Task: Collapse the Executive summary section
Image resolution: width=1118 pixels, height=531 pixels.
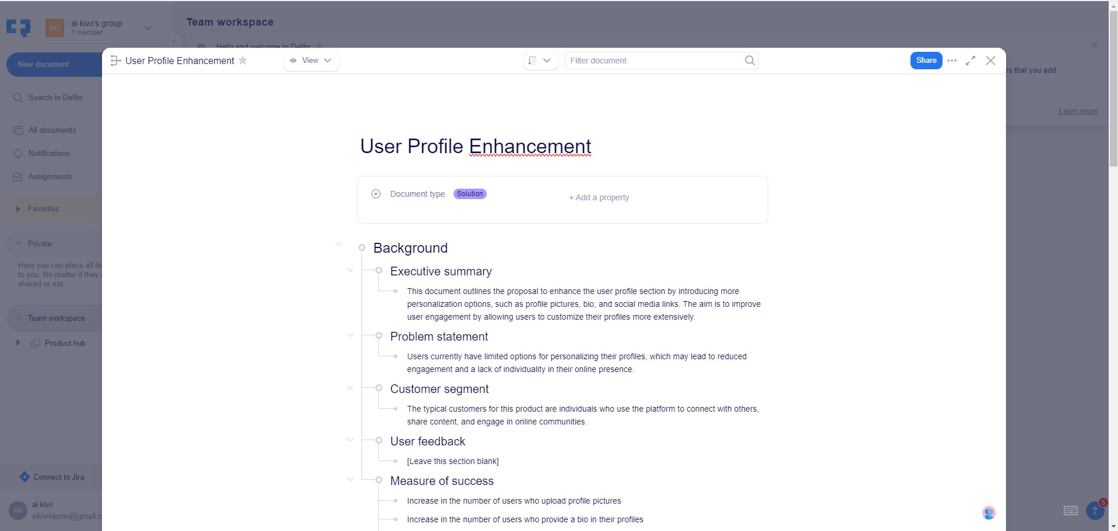Action: [350, 270]
